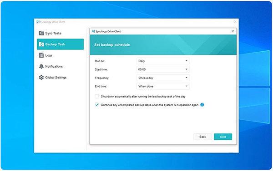This screenshot has width=273, height=171.
Task: Open the Frequency dropdown showing Once a day
Action: 163,78
